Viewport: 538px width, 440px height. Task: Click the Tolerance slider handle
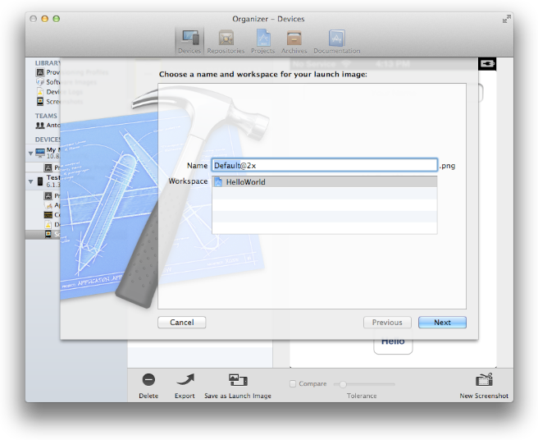pyautogui.click(x=343, y=383)
